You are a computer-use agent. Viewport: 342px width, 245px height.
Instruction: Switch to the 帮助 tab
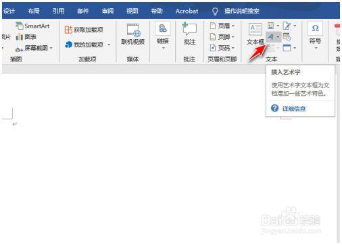pos(157,11)
